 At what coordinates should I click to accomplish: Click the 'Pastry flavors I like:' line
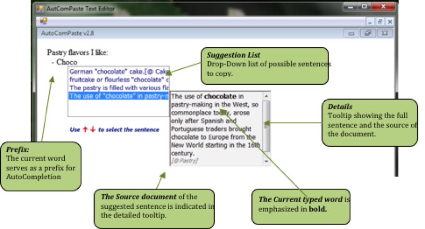click(x=77, y=52)
